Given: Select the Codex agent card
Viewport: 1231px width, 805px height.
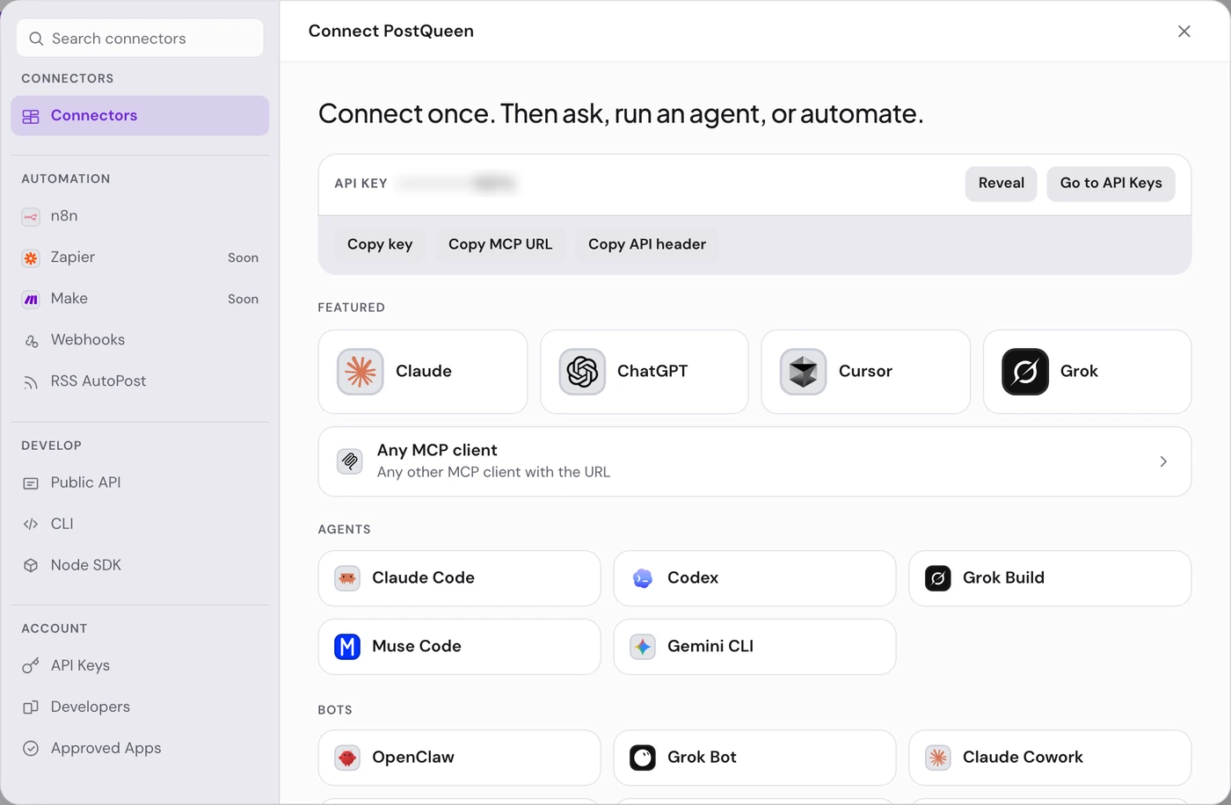Looking at the screenshot, I should pyautogui.click(x=754, y=578).
